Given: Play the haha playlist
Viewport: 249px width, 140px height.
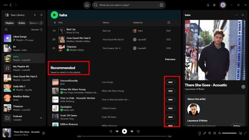Looking at the screenshot, I should coord(54,15).
